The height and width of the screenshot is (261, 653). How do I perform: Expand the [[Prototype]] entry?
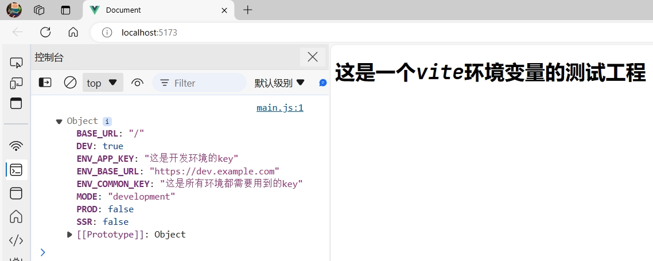69,235
